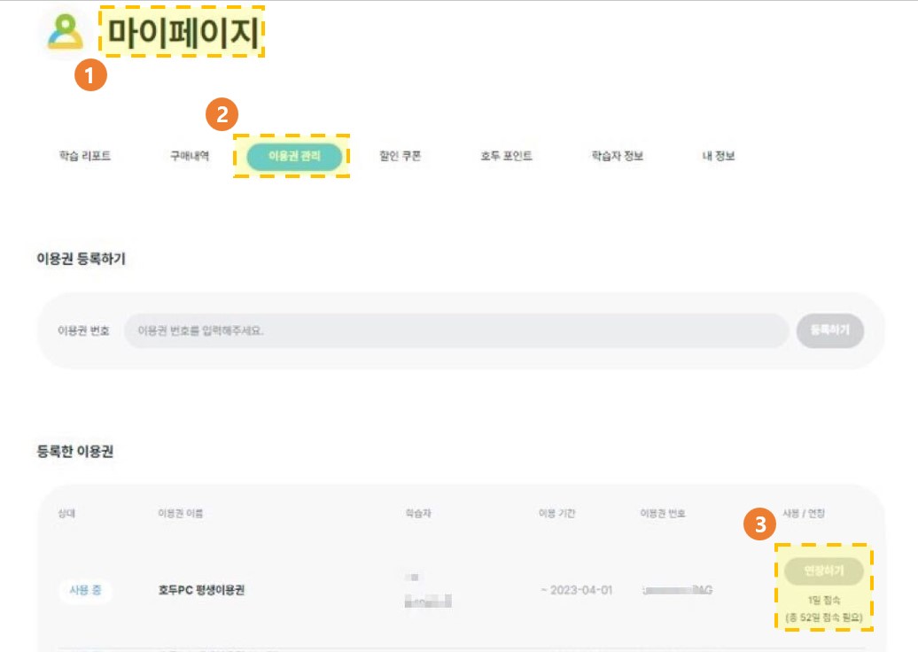Image resolution: width=918 pixels, height=652 pixels.
Task: Open the 호두 포인트 tab
Action: 507,156
